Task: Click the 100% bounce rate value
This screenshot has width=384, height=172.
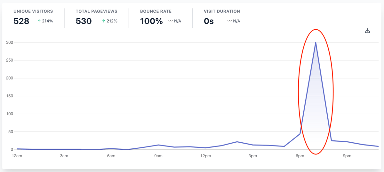Action: click(x=151, y=21)
